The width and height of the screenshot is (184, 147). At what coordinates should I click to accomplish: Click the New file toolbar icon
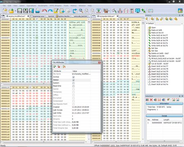(5, 11)
